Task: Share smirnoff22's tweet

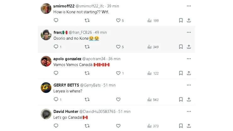Action: coord(189,20)
